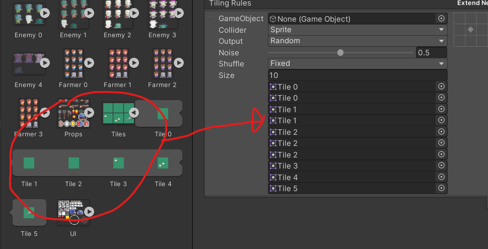Select the Enemy 4 sprite sheet
This screenshot has height=249, width=488.
25,63
